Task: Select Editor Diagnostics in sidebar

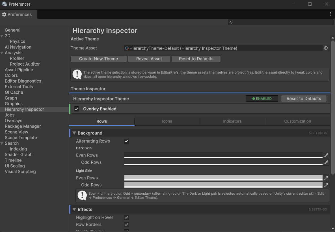Action: click(x=23, y=81)
